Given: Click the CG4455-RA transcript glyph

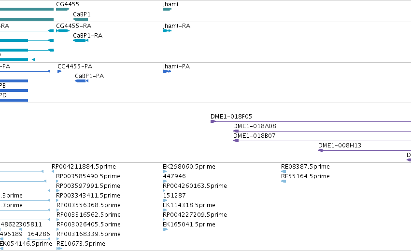Looking at the screenshot, I should (63, 31).
